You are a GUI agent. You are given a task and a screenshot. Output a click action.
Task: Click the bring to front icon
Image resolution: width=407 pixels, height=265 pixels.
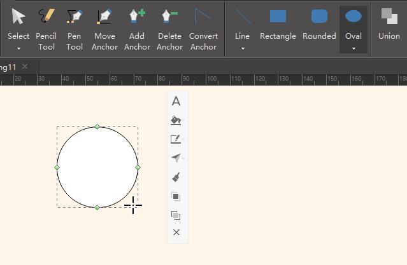pos(176,196)
